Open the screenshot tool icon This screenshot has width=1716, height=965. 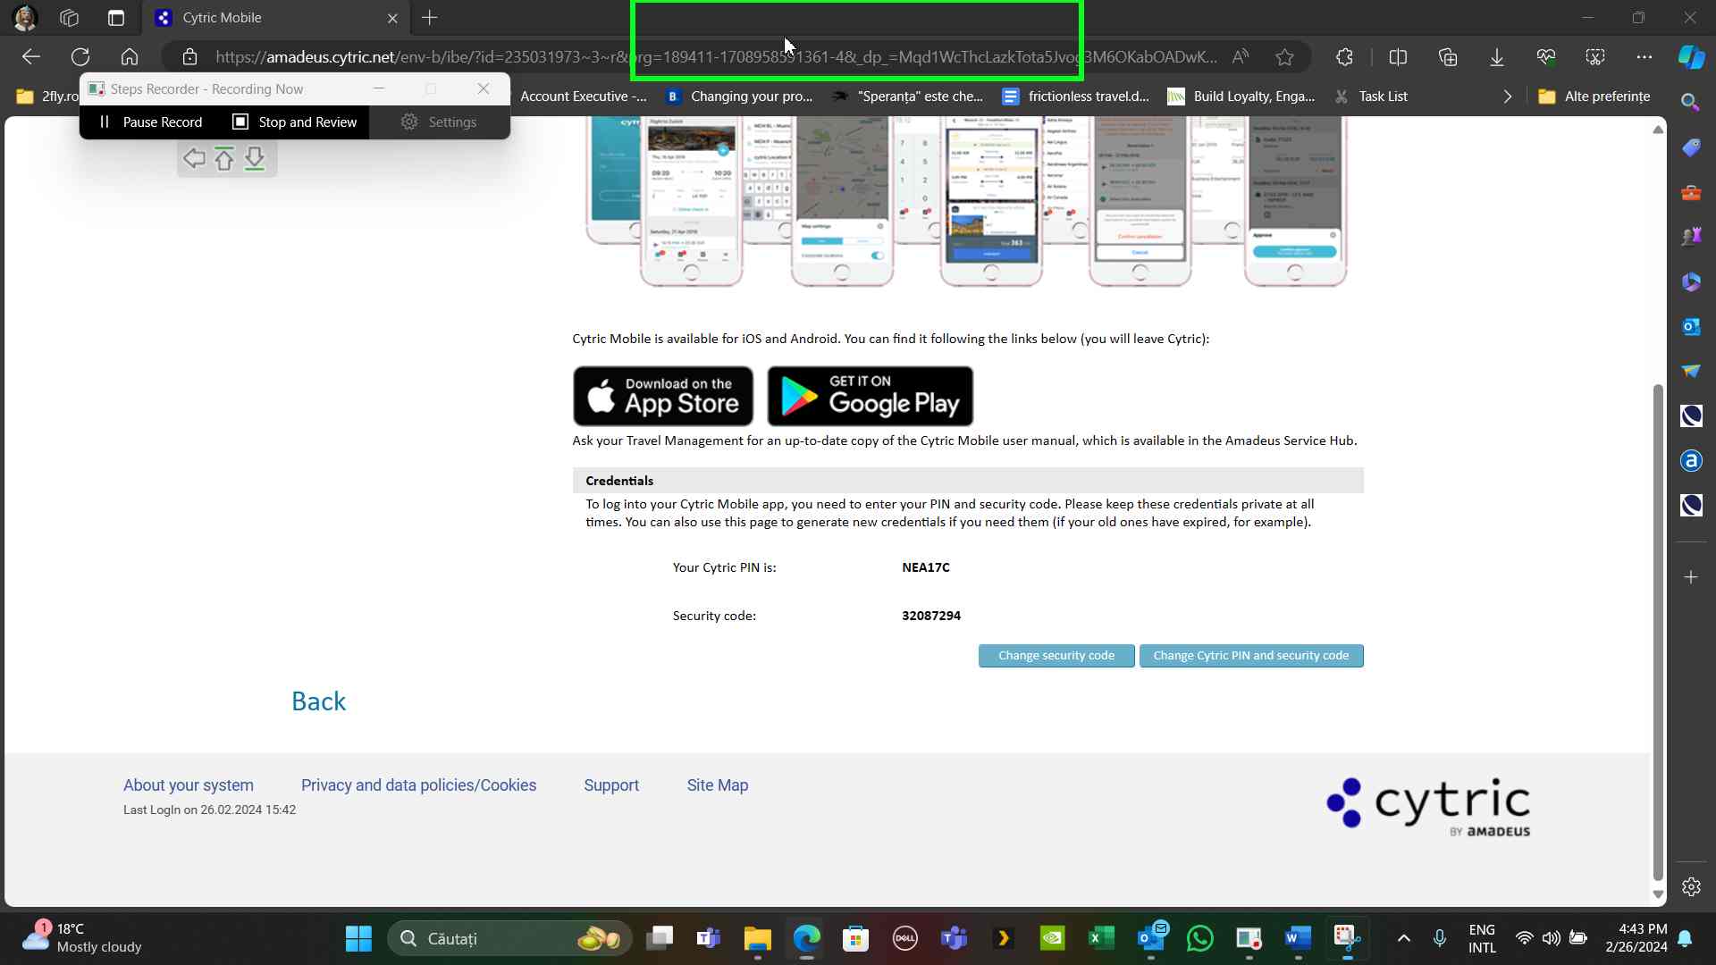(1595, 57)
